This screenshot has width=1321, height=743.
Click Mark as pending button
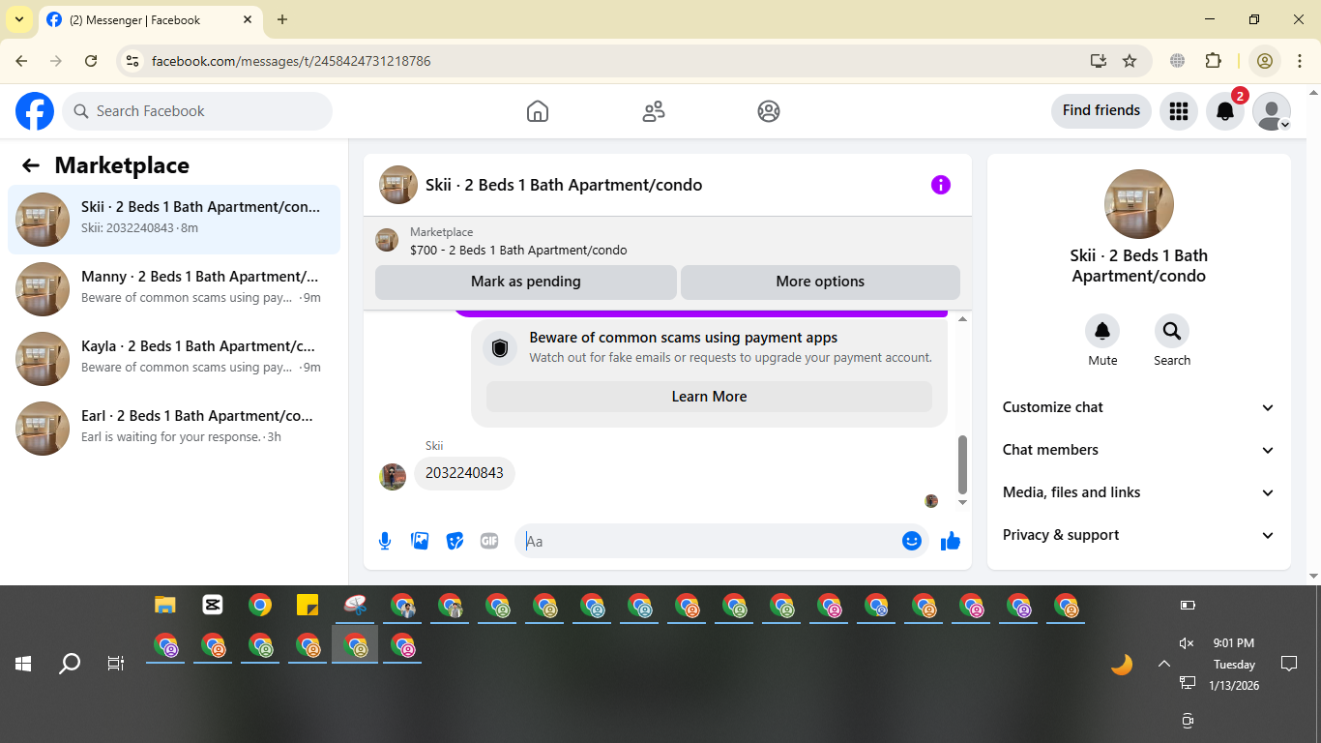526,282
